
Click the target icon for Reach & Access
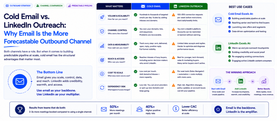pyautogui.click(x=102, y=60)
